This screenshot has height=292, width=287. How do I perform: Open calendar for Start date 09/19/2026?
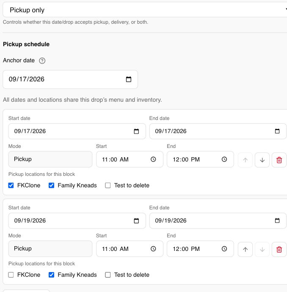click(x=136, y=221)
